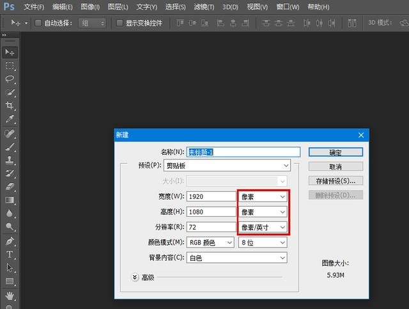409x309 pixels.
Task: Click the 确定 button
Action: pyautogui.click(x=336, y=152)
